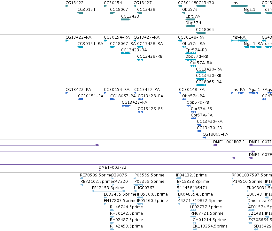
Task: Open the CG13427 gene feature
Action: [135, 6]
